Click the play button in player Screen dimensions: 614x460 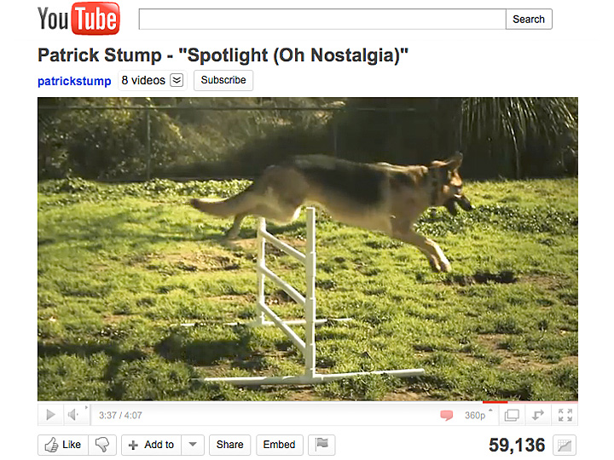tap(50, 415)
